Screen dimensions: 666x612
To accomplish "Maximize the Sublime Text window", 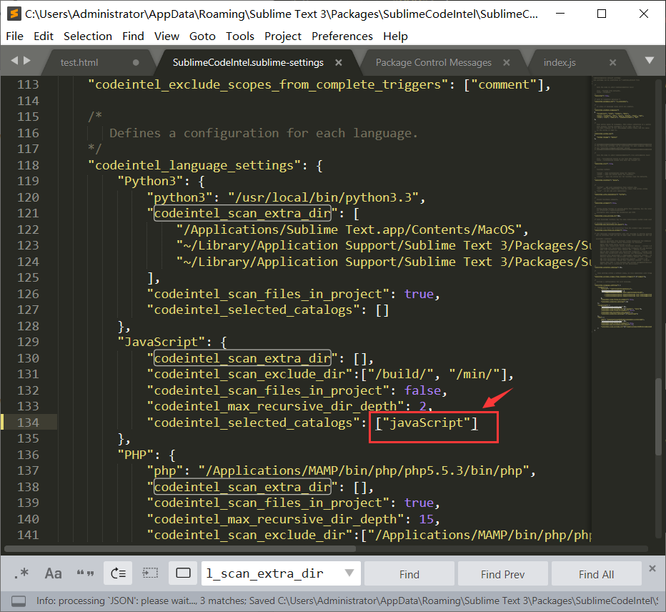I will (602, 14).
